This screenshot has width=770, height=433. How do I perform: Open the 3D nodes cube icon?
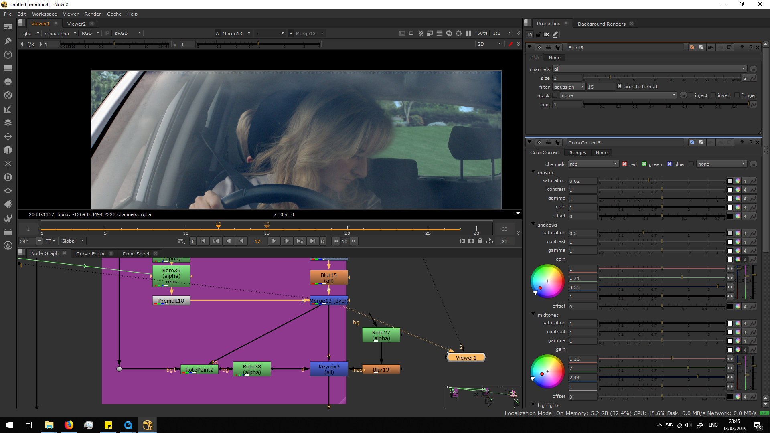[8, 150]
